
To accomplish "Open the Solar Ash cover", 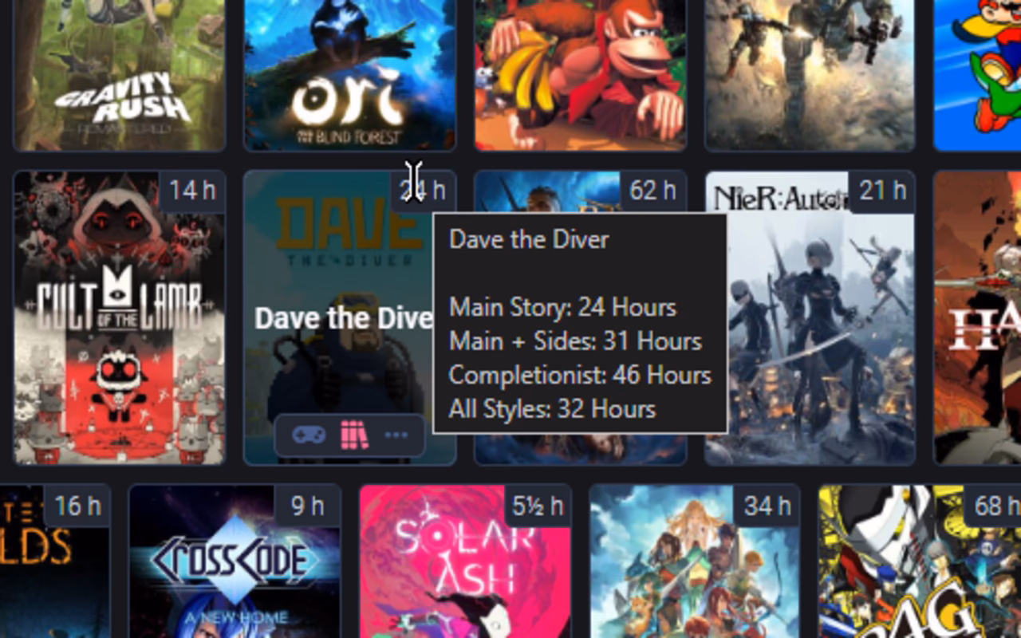I will pos(465,561).
